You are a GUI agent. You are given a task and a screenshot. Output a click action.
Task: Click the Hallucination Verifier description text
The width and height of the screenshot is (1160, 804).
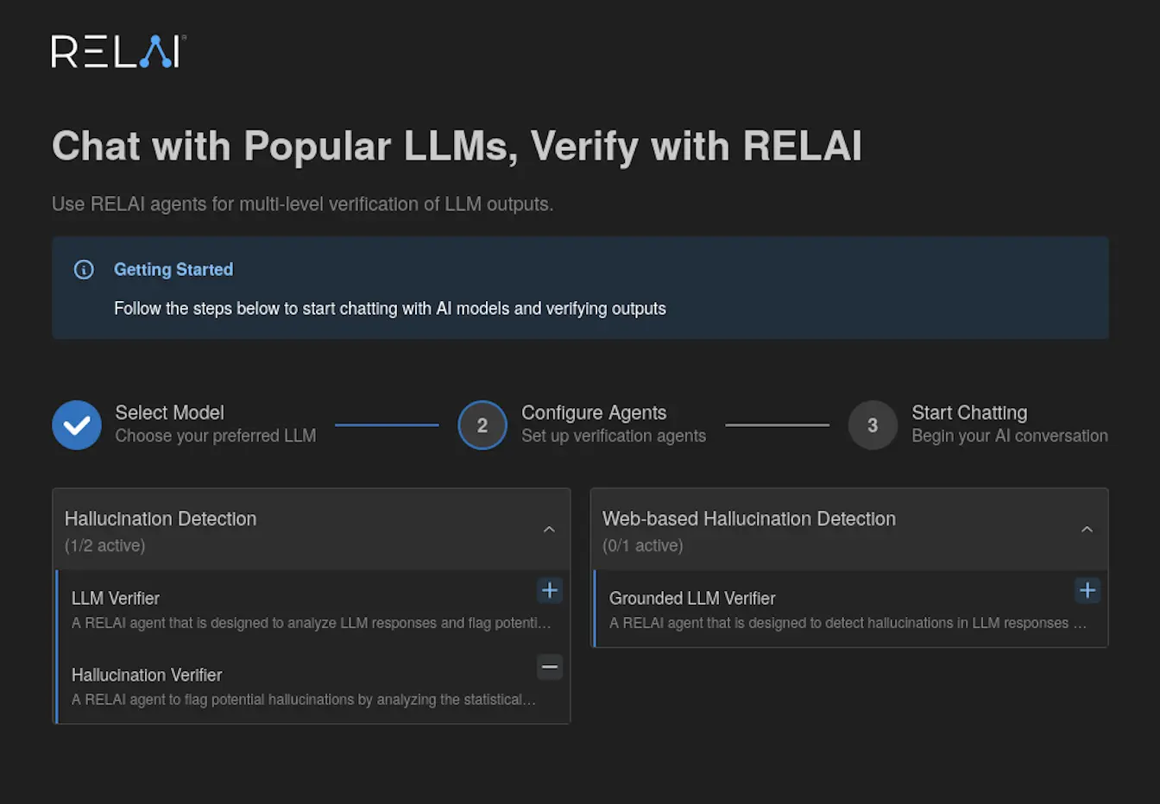point(304,700)
